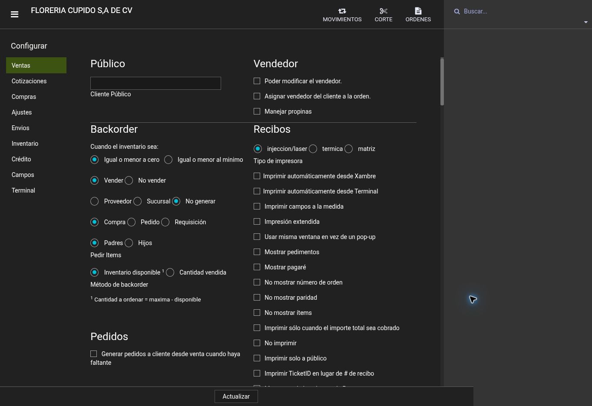This screenshot has width=592, height=406.
Task: Toggle 'Mostrar pagaré' checkbox
Action: [x=257, y=267]
